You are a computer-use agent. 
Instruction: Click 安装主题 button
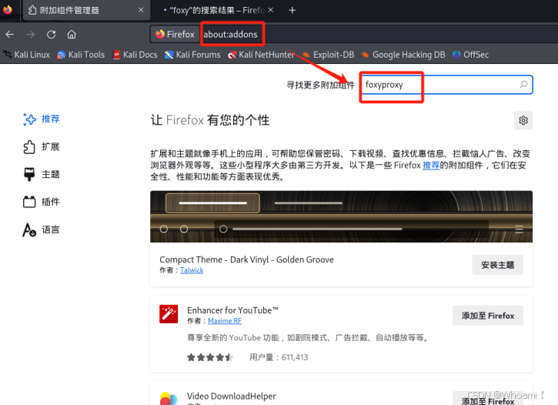(497, 265)
